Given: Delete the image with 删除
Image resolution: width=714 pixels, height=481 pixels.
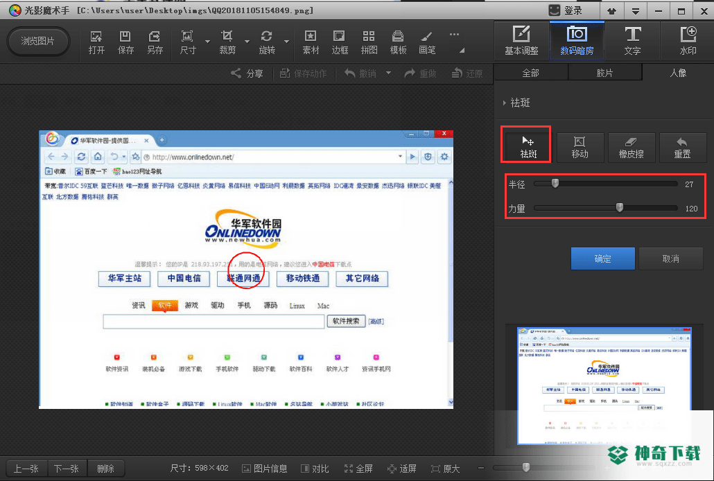Looking at the screenshot, I should pos(105,469).
